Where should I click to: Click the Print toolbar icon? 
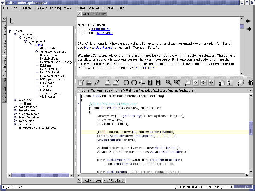107,82
